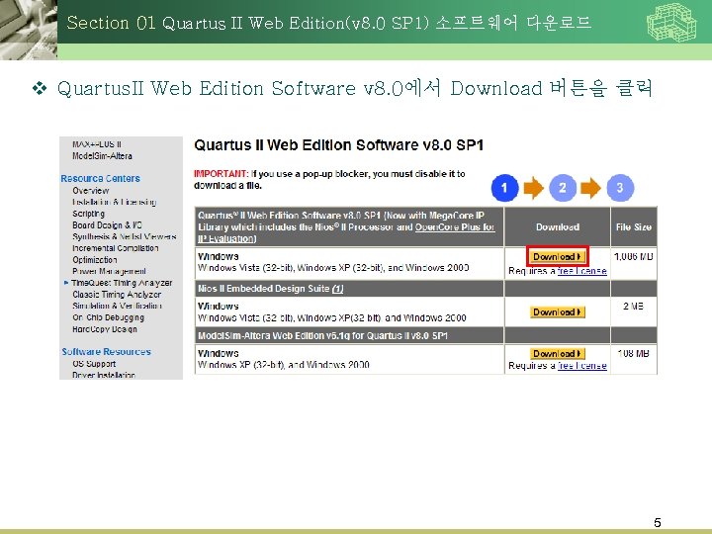The width and height of the screenshot is (712, 534).
Task: Open the free license link under ModelSim-Altera download
Action: tap(581, 366)
